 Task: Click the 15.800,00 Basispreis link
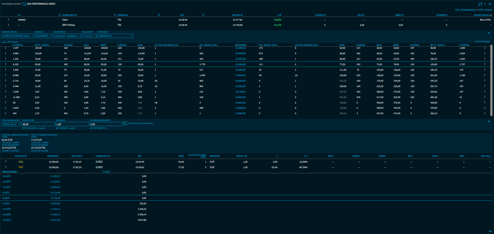tap(240, 97)
